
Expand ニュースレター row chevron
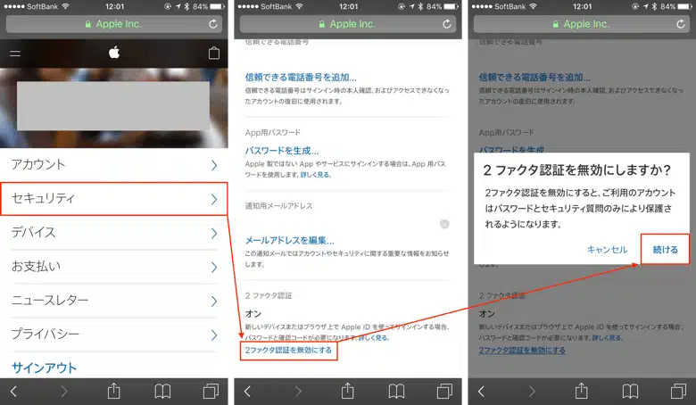[214, 302]
